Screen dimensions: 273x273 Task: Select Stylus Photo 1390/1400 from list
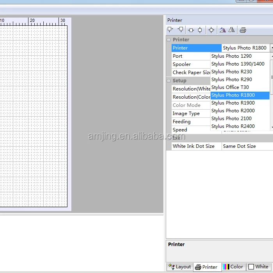click(x=240, y=64)
